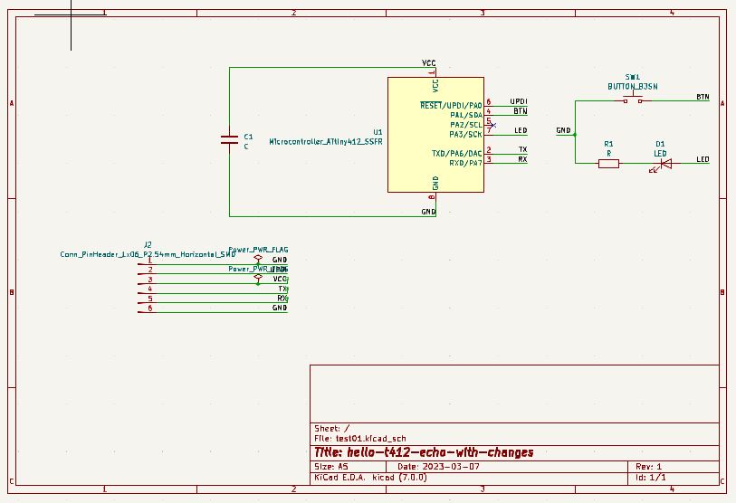
Task: Click the no-connect X on pin 5
Action: point(492,125)
